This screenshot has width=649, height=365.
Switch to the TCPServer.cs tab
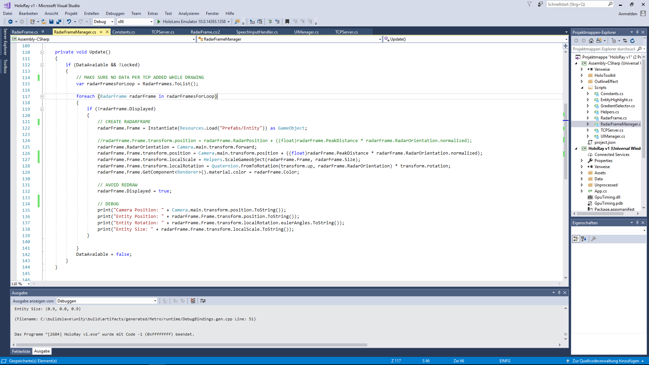163,32
